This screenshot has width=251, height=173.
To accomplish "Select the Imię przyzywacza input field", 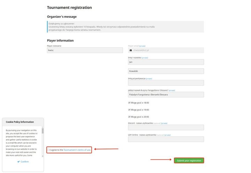I will (x=166, y=83).
